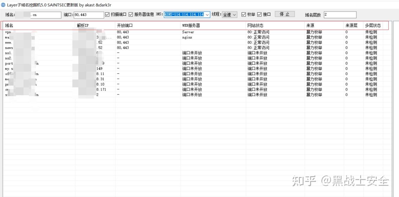Sort by the WEB服务器 column header
This screenshot has width=399, height=197.
point(213,26)
